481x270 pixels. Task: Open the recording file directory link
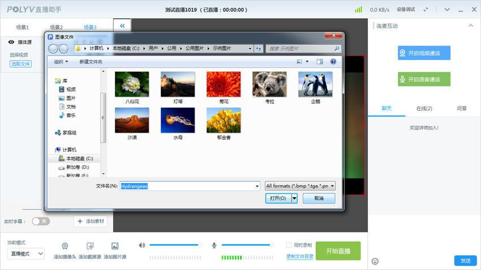click(299, 256)
